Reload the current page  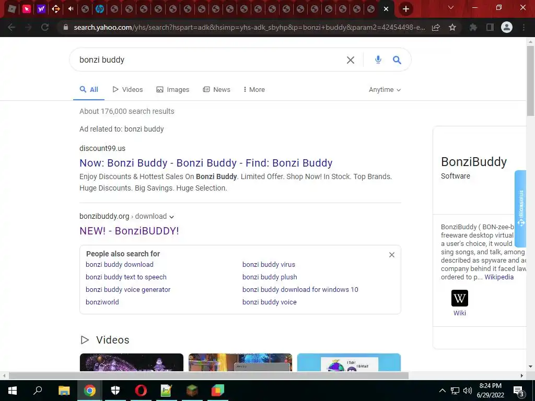click(45, 27)
